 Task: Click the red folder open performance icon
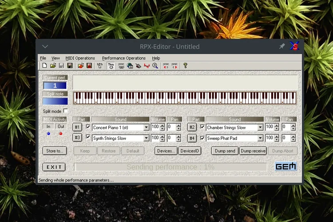81,66
